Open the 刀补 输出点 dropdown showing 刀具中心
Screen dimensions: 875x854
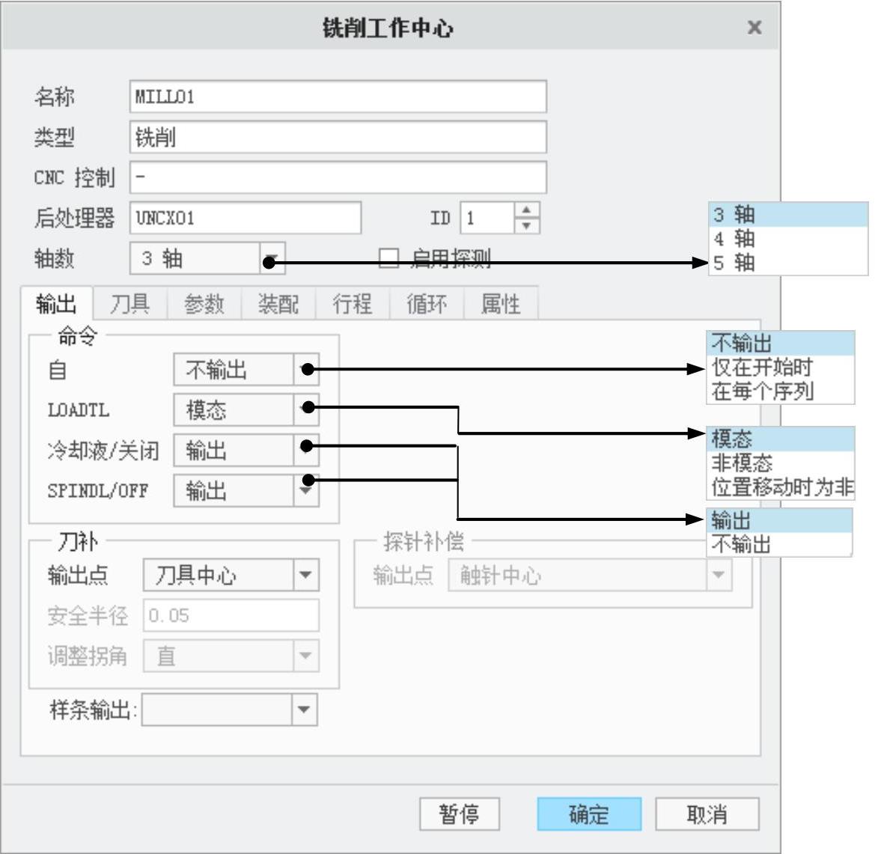click(x=231, y=574)
